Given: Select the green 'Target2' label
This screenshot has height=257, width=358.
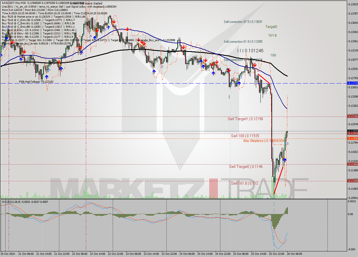Looking at the screenshot, I should 271,27.
